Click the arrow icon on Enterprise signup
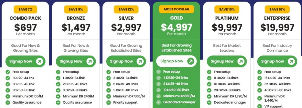This screenshot has height=108, width=302. (x=291, y=61)
